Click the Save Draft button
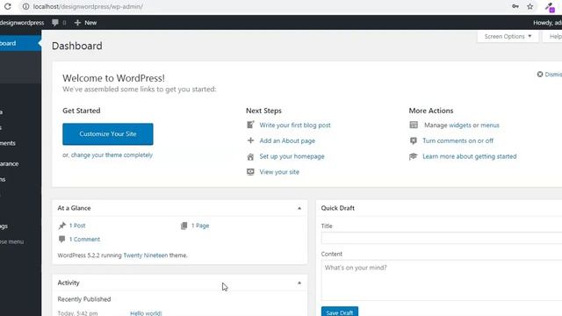562x316 pixels. pos(340,312)
